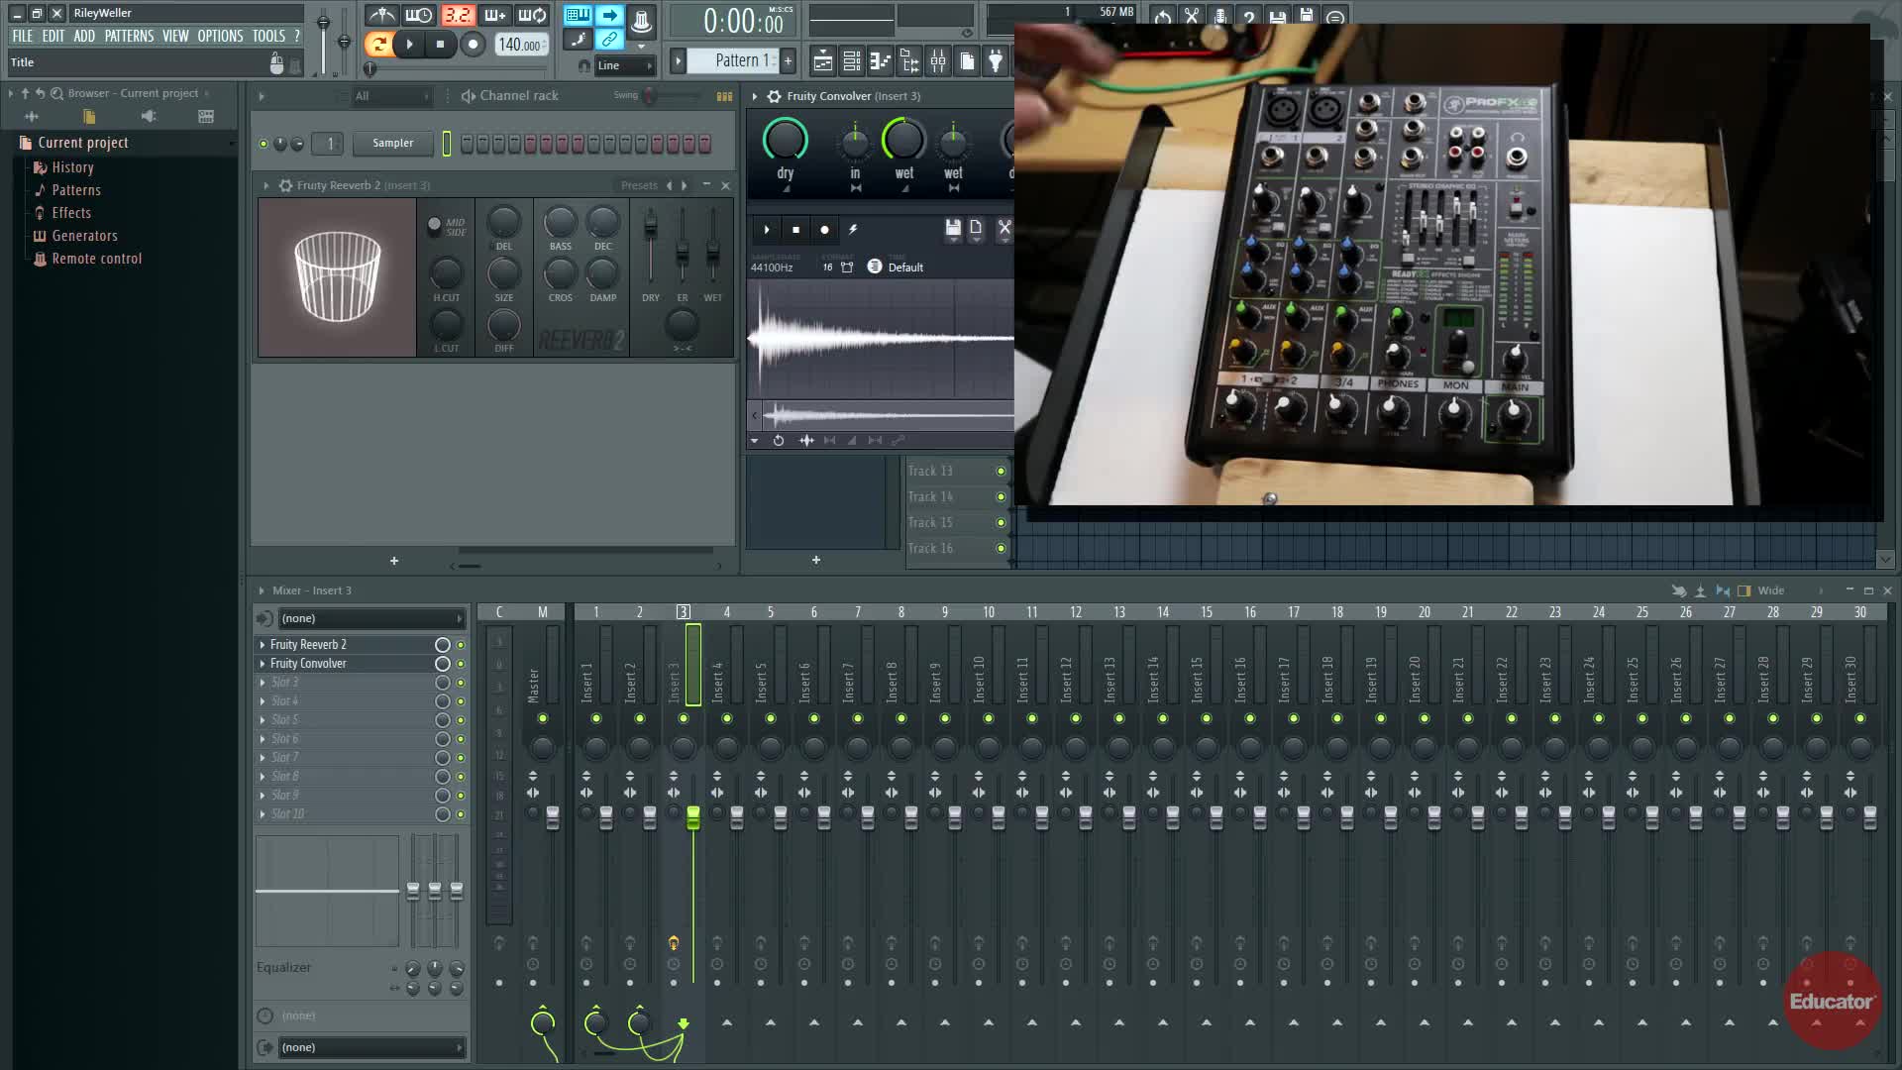Viewport: 1902px width, 1070px height.
Task: Click the typing keyboard to piano icon
Action: [578, 15]
